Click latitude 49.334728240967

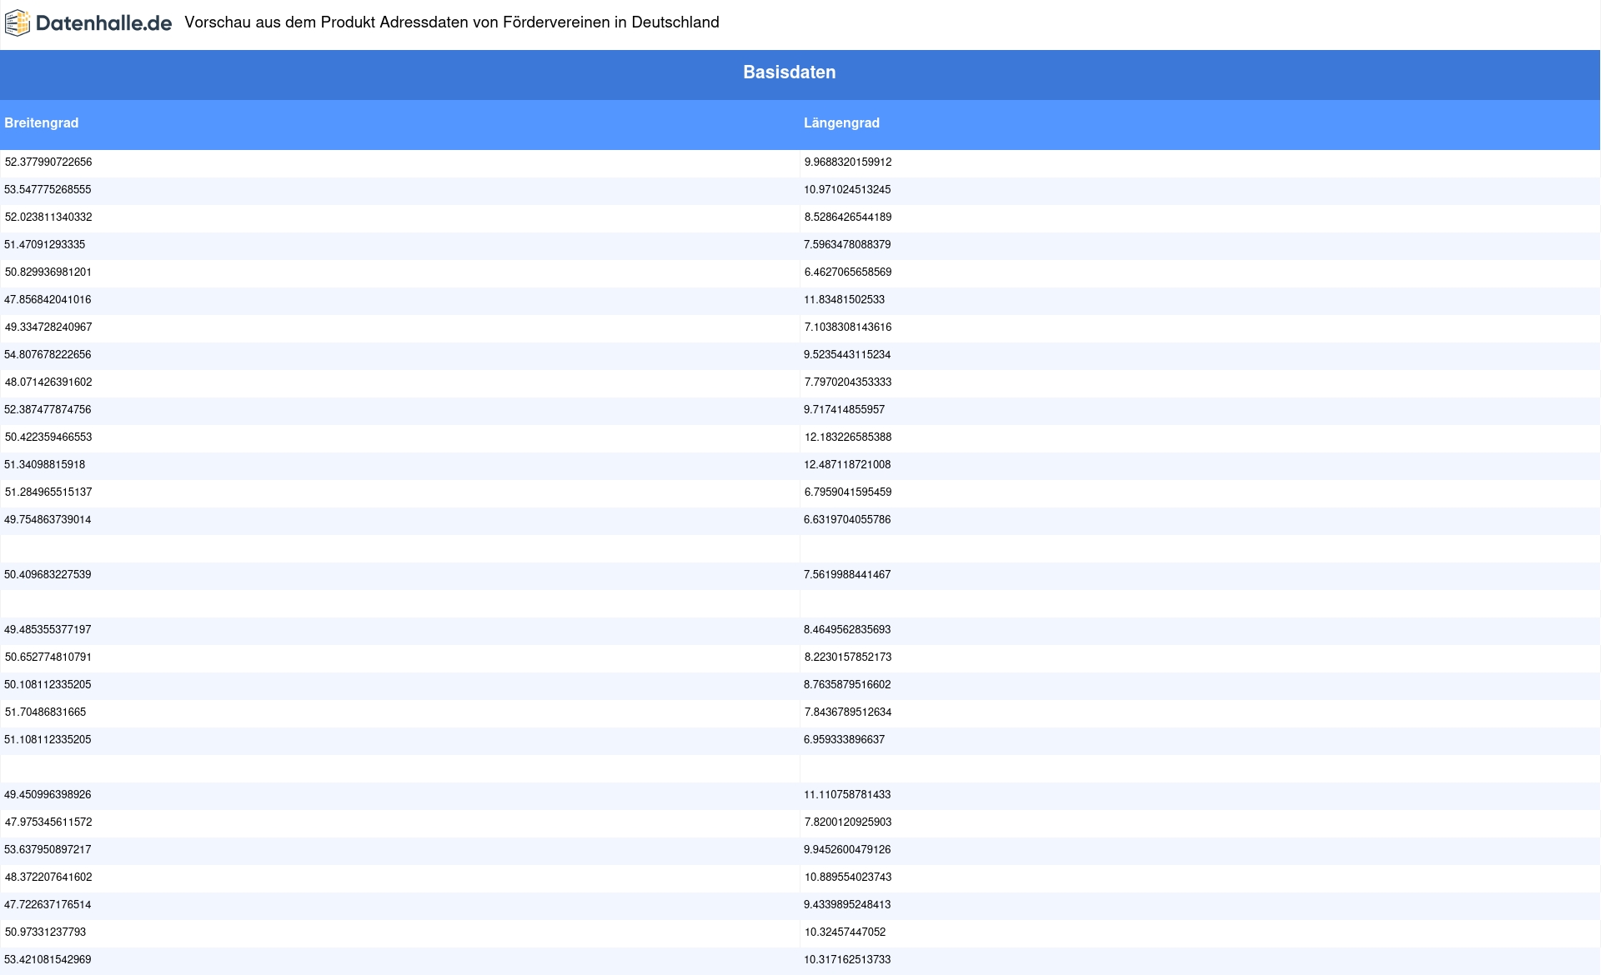coord(48,327)
